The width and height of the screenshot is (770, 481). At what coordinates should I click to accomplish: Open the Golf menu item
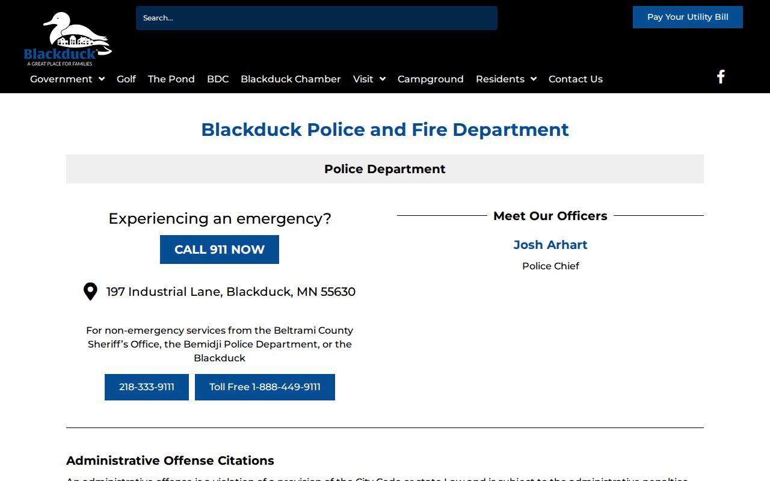(x=126, y=79)
